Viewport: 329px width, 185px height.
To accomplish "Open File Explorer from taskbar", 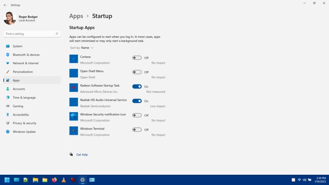I will [x=35, y=180].
